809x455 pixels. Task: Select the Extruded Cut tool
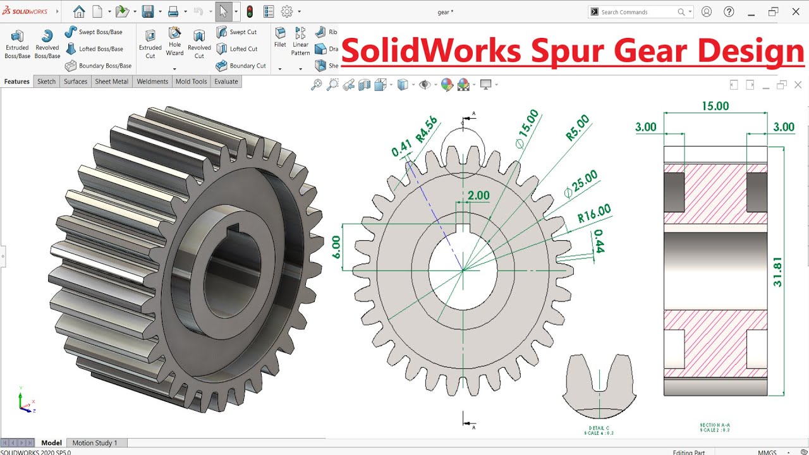(x=150, y=44)
